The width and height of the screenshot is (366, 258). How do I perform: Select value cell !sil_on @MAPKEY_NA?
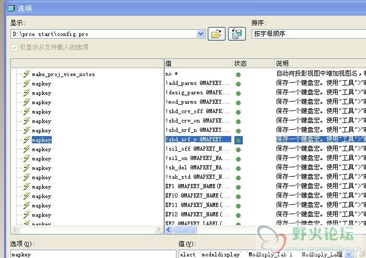pos(197,158)
